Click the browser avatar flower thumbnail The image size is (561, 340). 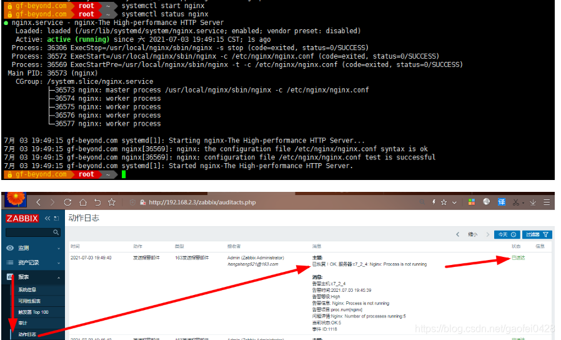tap(16, 199)
